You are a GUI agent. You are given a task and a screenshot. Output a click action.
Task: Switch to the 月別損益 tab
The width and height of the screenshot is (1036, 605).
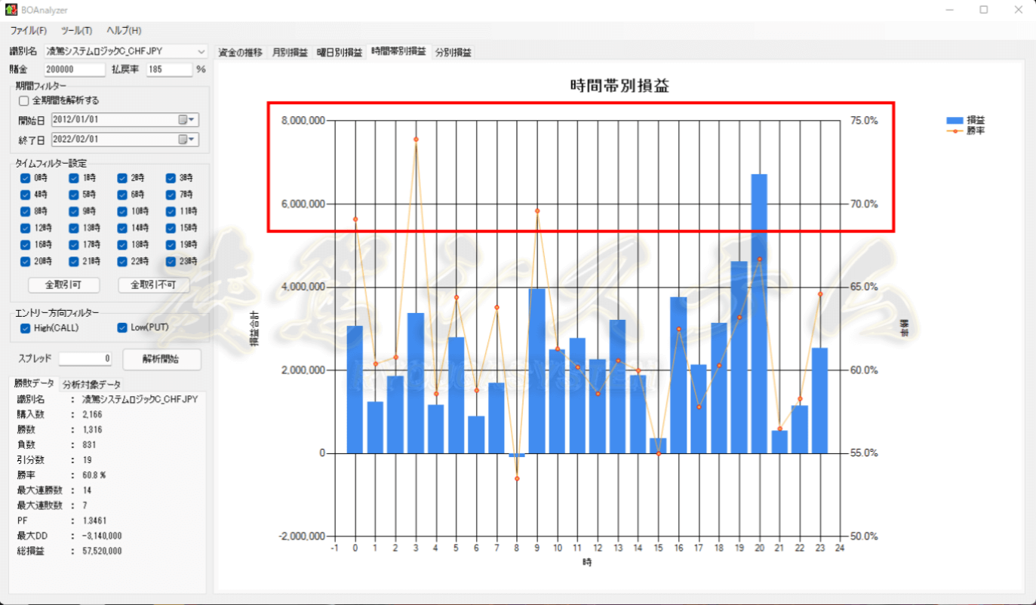click(x=290, y=53)
